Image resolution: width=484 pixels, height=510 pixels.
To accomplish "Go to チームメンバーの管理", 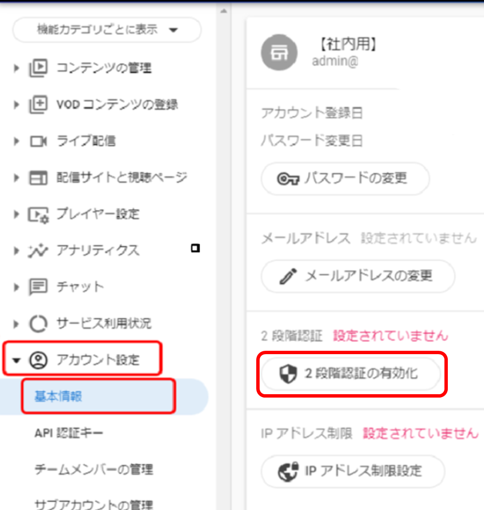I will 94,469.
